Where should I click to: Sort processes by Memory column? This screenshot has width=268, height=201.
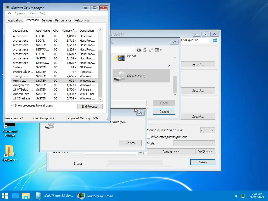click(x=69, y=31)
